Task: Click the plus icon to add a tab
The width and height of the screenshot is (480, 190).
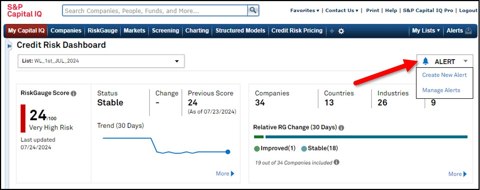Action: [x=332, y=31]
